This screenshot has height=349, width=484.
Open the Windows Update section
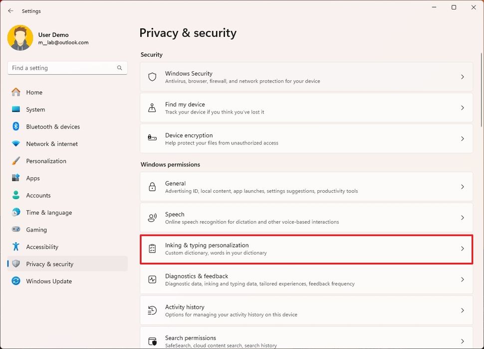[x=48, y=281]
